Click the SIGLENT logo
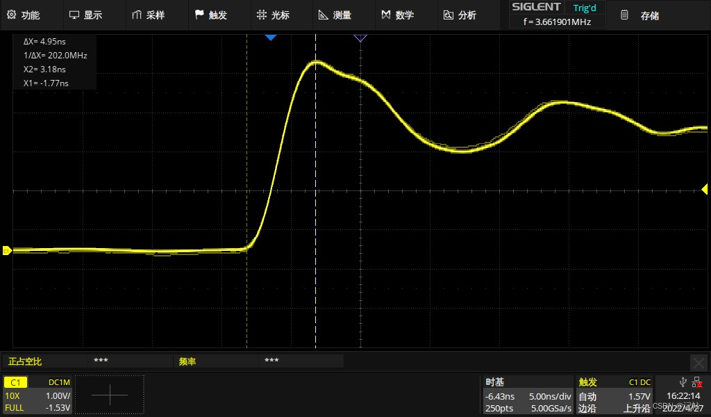711x417 pixels. [536, 7]
